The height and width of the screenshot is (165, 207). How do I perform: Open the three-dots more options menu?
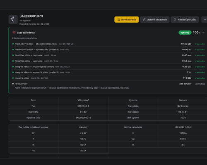[x=205, y=19]
